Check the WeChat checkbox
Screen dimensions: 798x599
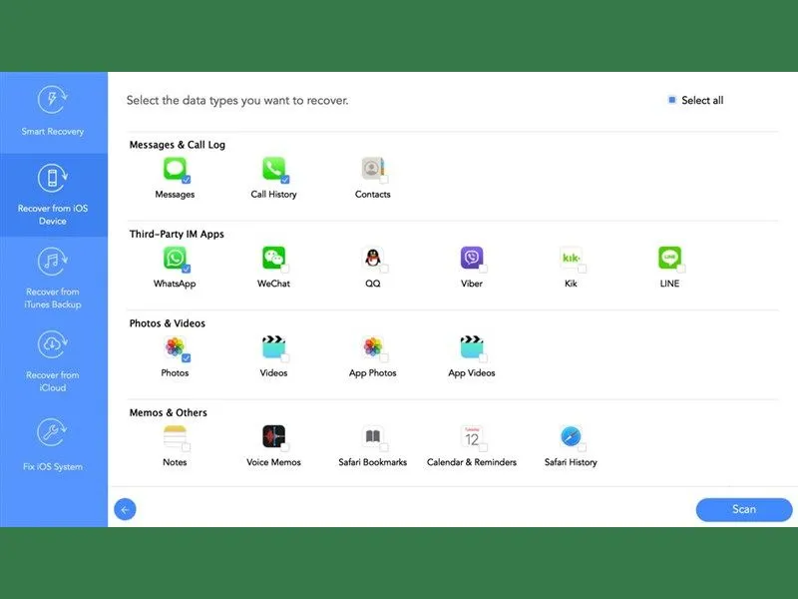tap(285, 269)
